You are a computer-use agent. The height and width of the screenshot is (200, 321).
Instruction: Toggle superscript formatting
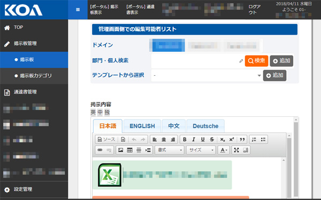(x=232, y=140)
